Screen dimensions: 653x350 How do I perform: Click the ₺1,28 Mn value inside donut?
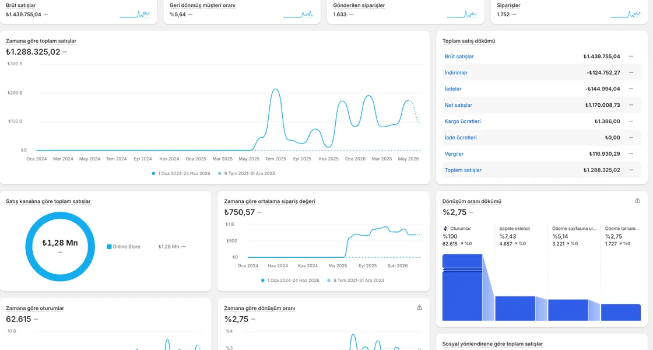[x=60, y=243]
